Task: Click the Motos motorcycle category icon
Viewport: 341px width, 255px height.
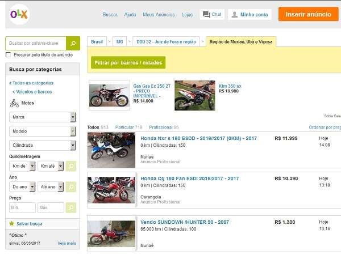Action: click(x=14, y=103)
